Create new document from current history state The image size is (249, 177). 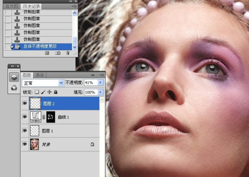(x=47, y=53)
